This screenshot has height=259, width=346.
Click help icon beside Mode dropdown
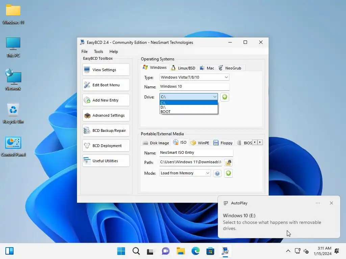coord(217,173)
